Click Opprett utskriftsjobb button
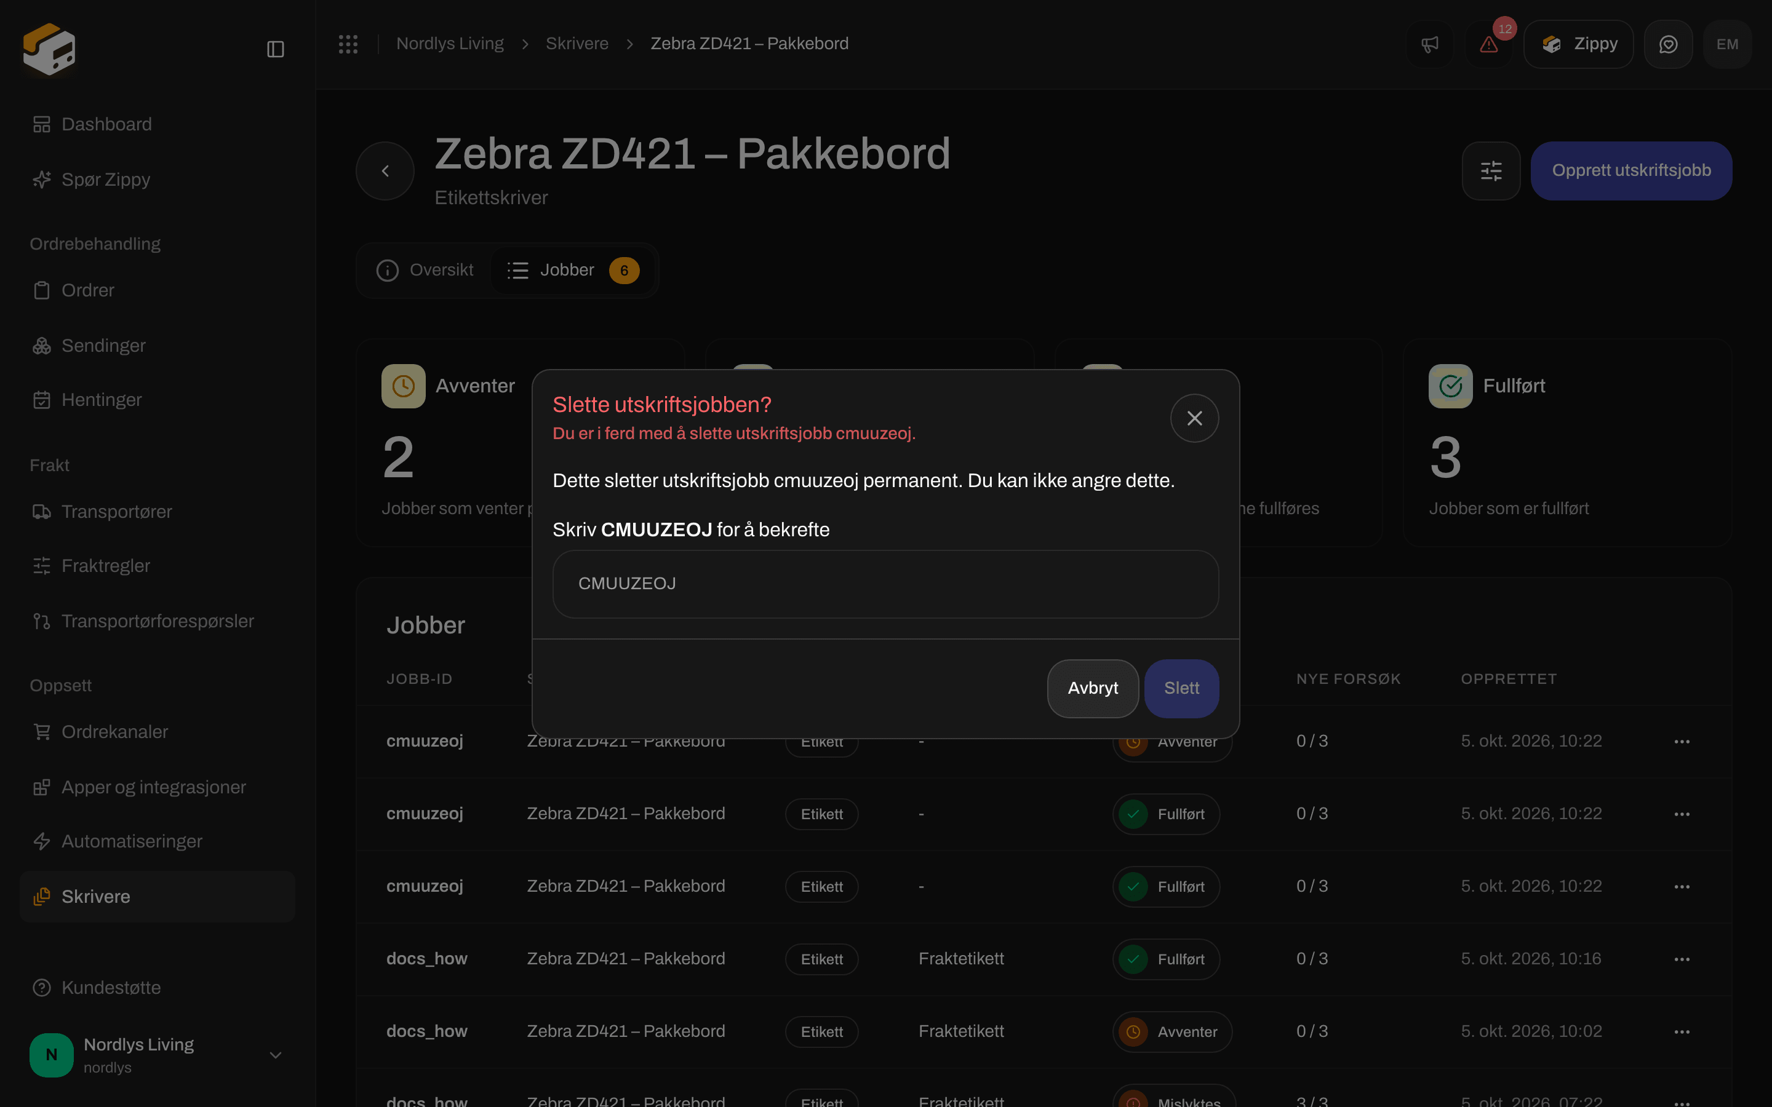The height and width of the screenshot is (1107, 1772). pos(1630,170)
